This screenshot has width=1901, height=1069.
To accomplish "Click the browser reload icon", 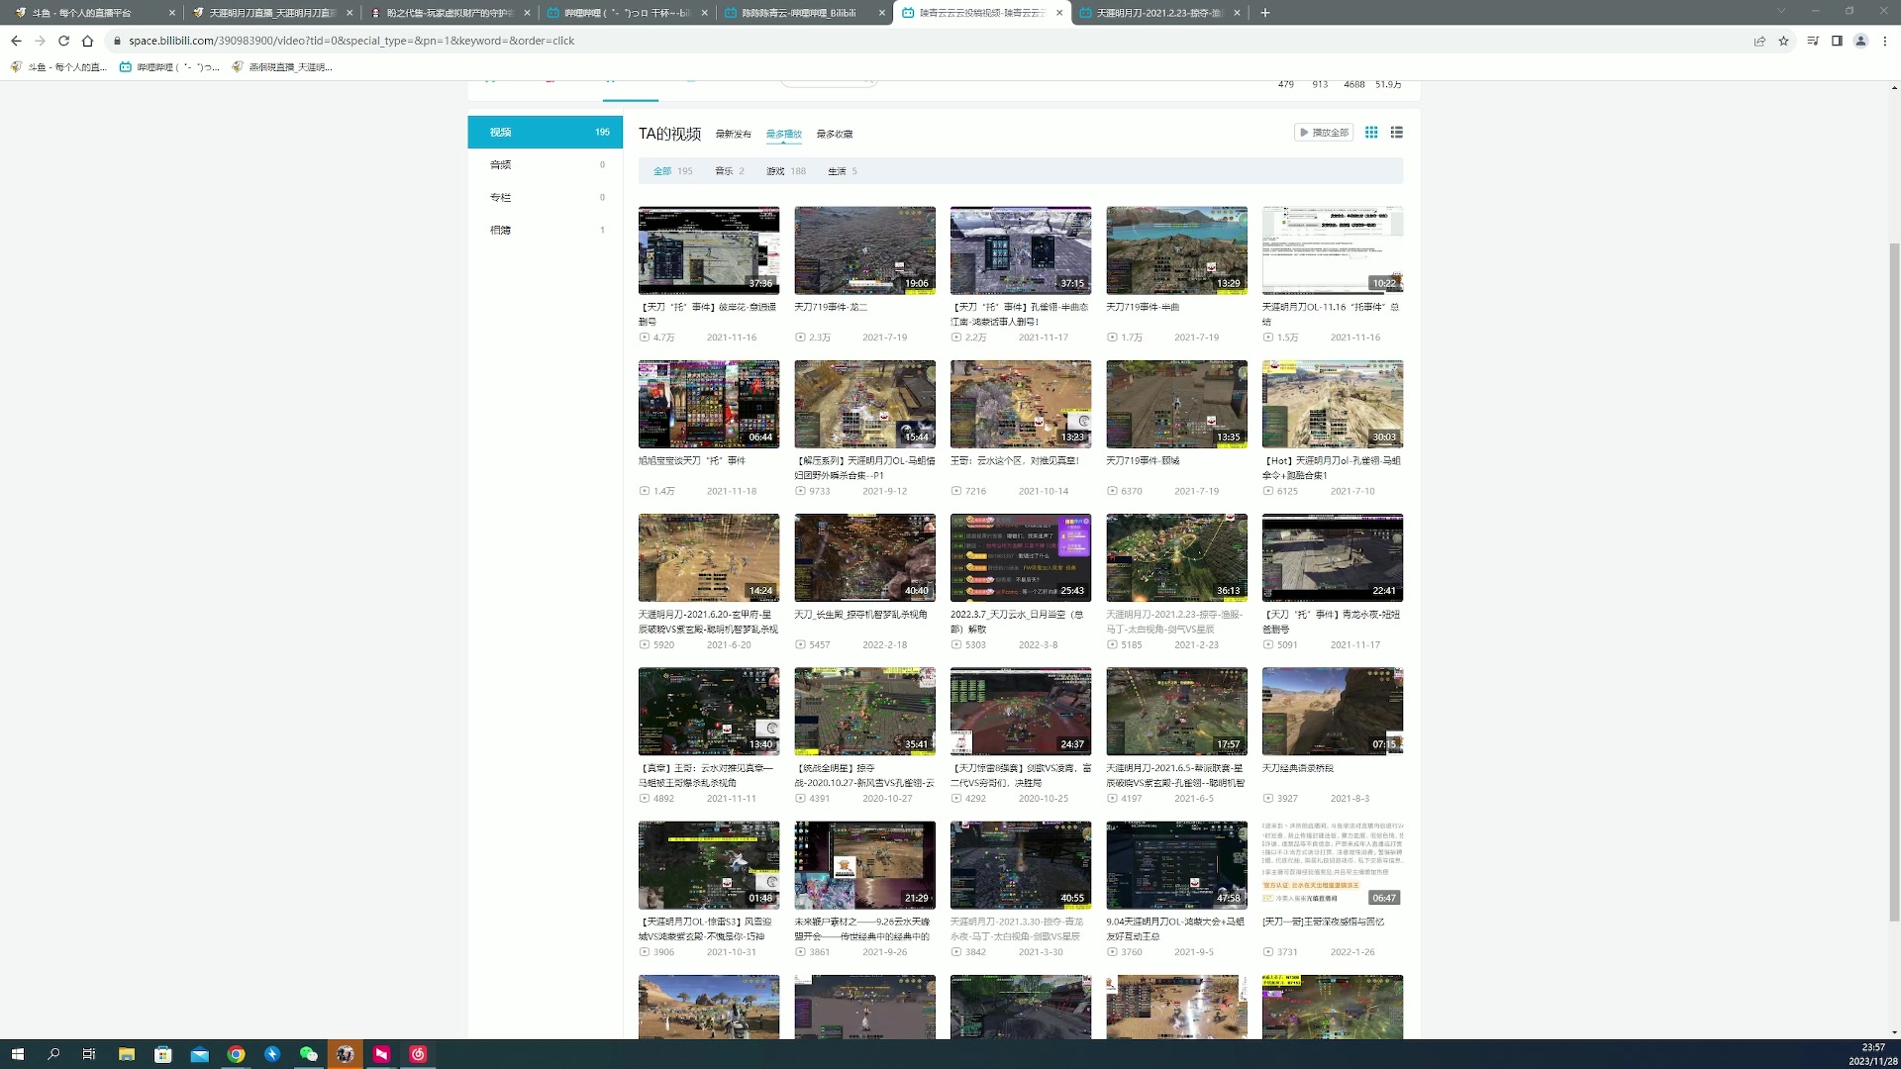I will (x=63, y=41).
